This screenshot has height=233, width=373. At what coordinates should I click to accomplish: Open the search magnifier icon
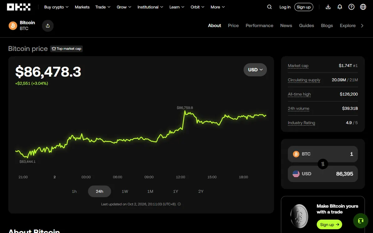(x=269, y=7)
